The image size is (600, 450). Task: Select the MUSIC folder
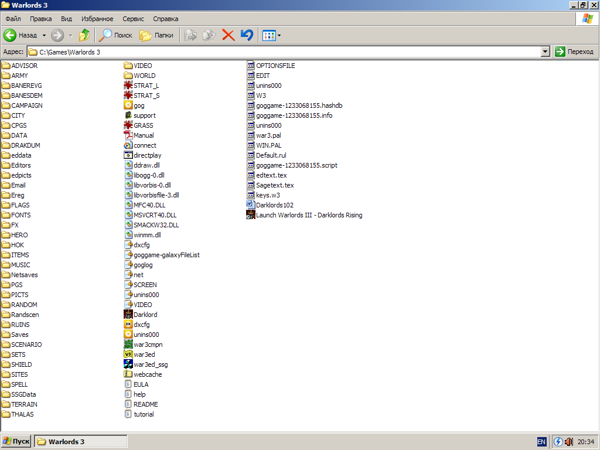click(16, 264)
